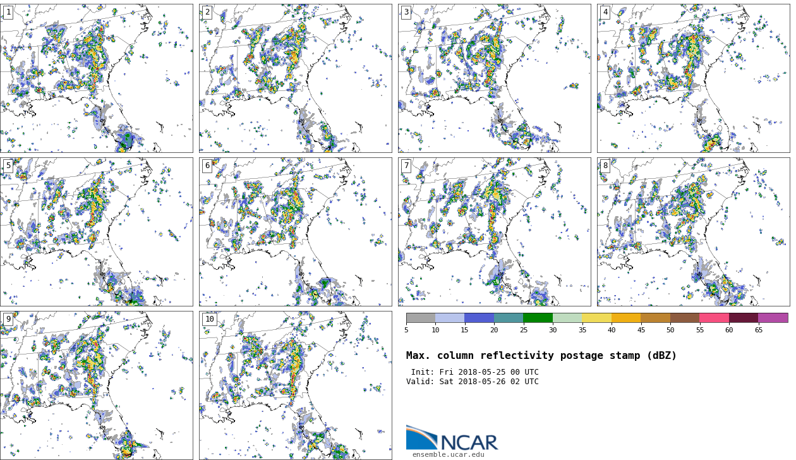Click the number 10 panel label
Screen dimensions: 796x460
tap(209, 319)
